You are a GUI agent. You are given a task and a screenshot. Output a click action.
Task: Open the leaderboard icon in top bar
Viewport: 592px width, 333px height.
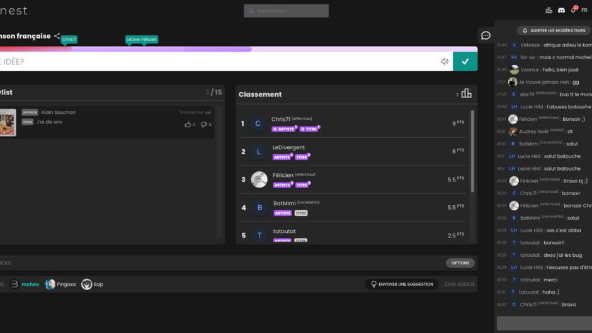pyautogui.click(x=549, y=11)
